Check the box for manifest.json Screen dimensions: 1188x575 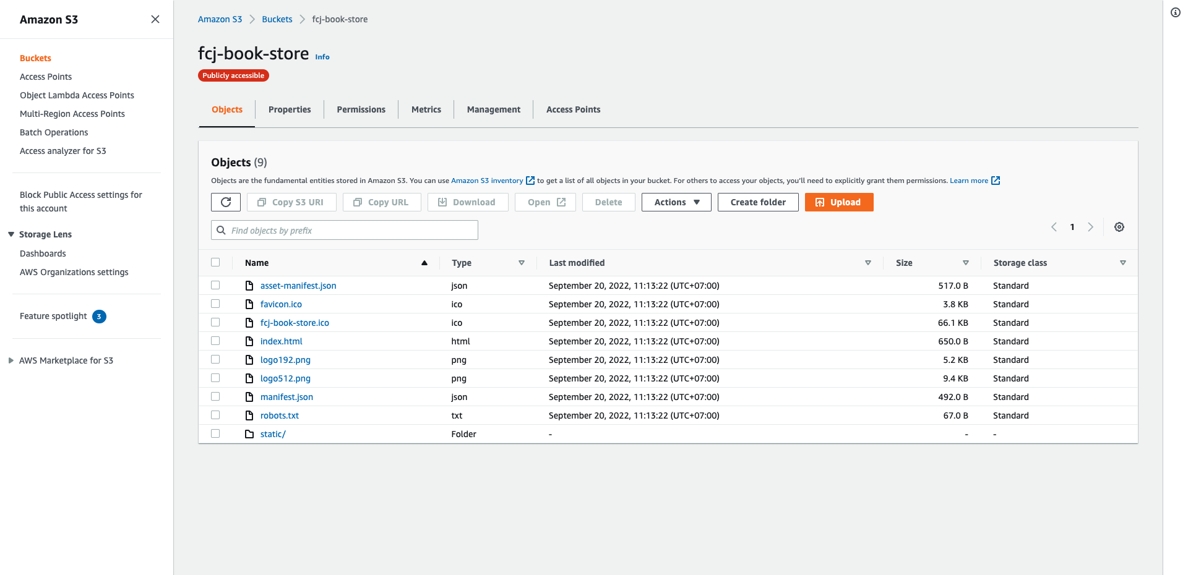pos(215,396)
